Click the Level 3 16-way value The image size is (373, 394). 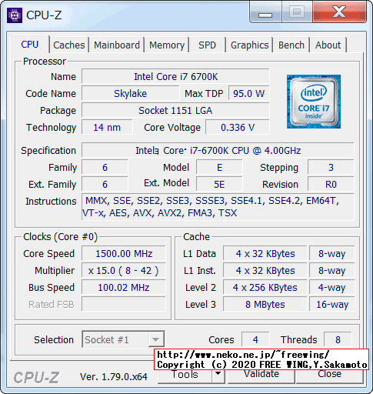(x=332, y=304)
